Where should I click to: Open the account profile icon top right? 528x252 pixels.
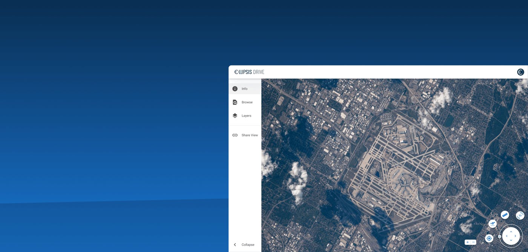pos(520,72)
